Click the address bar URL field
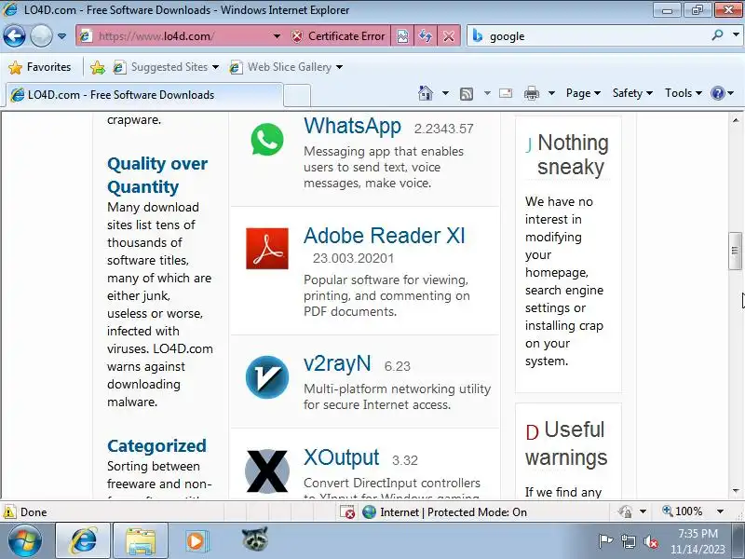Image resolution: width=745 pixels, height=559 pixels. pos(174,36)
